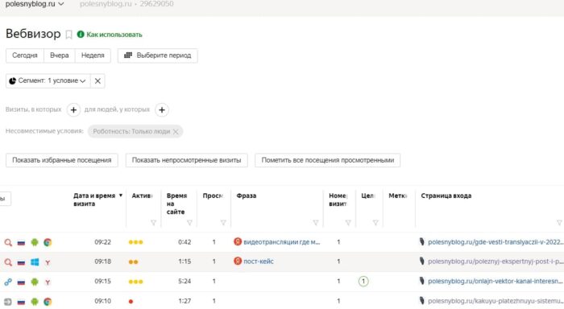Open filter for the Просмотры column

tap(223, 223)
